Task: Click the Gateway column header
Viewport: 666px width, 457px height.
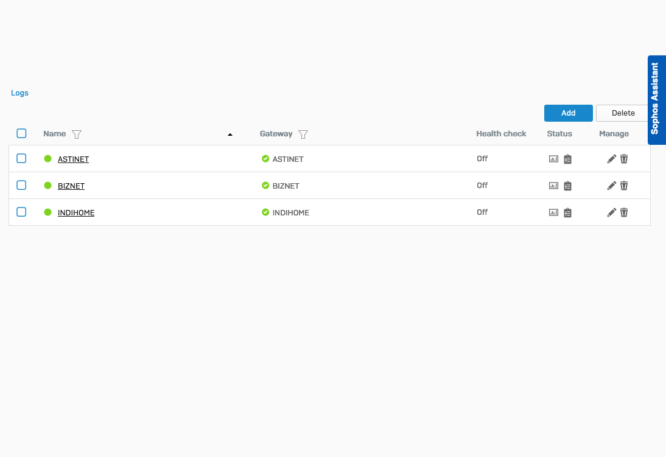Action: [x=276, y=134]
